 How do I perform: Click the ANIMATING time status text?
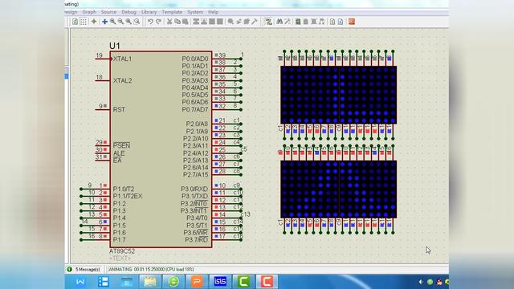tap(151, 270)
